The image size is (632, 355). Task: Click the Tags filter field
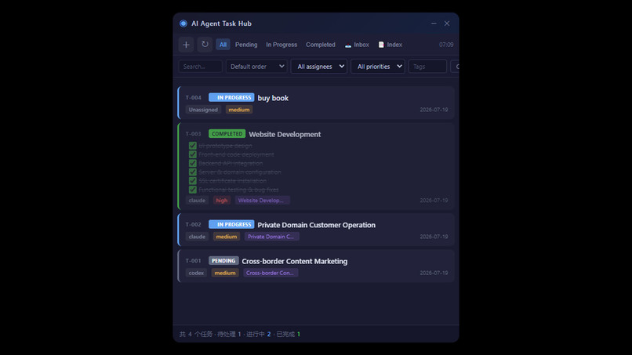click(x=427, y=67)
